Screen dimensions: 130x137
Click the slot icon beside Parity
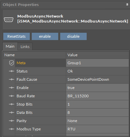click(12, 121)
